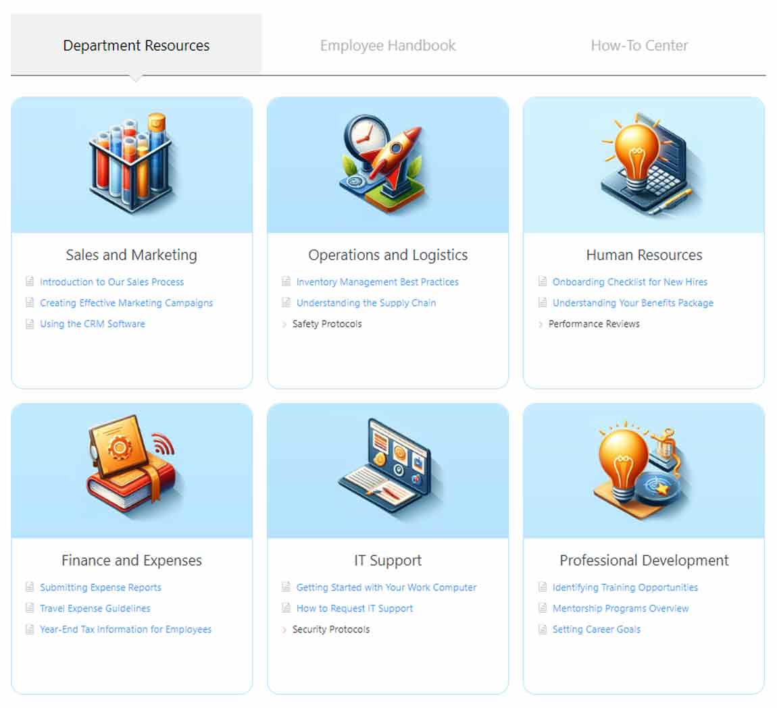Switch to the Employee Handbook tab
The height and width of the screenshot is (708, 777).
coord(388,46)
